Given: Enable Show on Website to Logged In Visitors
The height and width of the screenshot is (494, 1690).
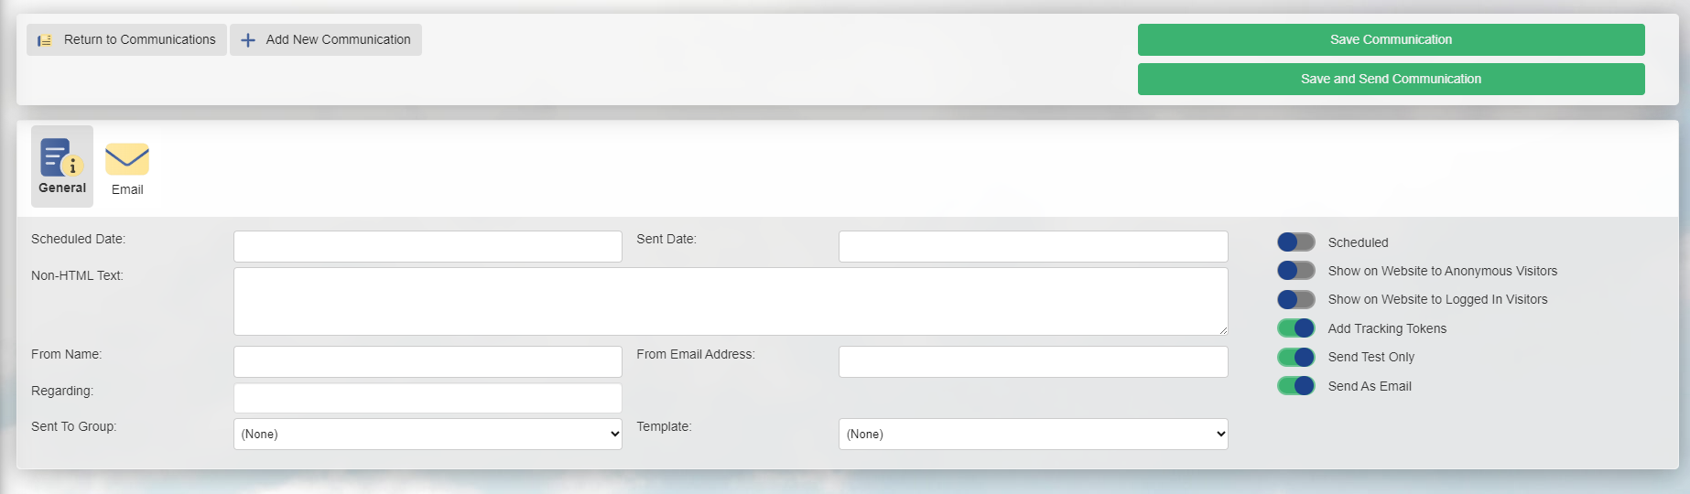Looking at the screenshot, I should pos(1295,299).
